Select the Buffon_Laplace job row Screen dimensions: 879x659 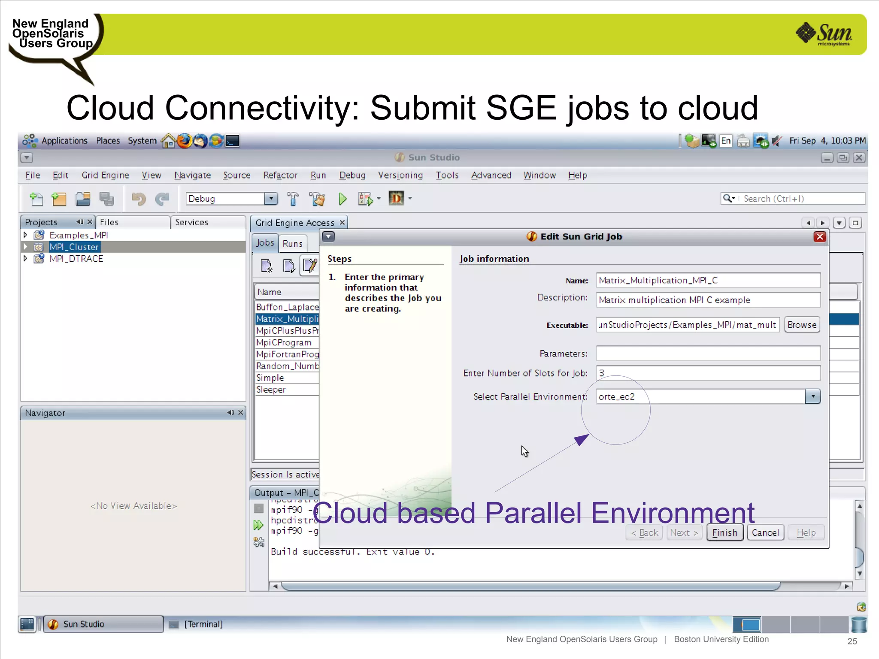[x=287, y=307]
